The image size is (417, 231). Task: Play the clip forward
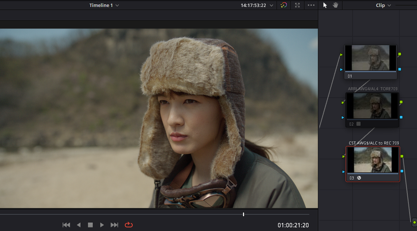(102, 225)
